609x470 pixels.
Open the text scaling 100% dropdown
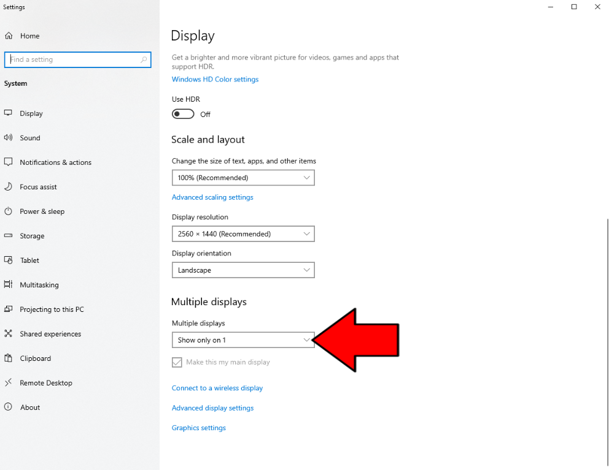[x=243, y=178]
